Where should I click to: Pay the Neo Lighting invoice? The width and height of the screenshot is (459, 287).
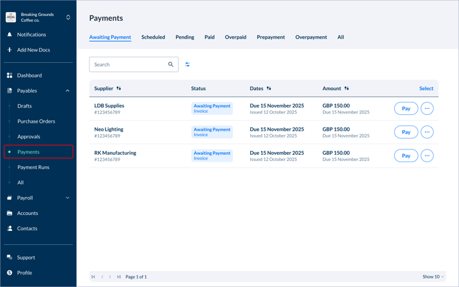[x=406, y=132]
